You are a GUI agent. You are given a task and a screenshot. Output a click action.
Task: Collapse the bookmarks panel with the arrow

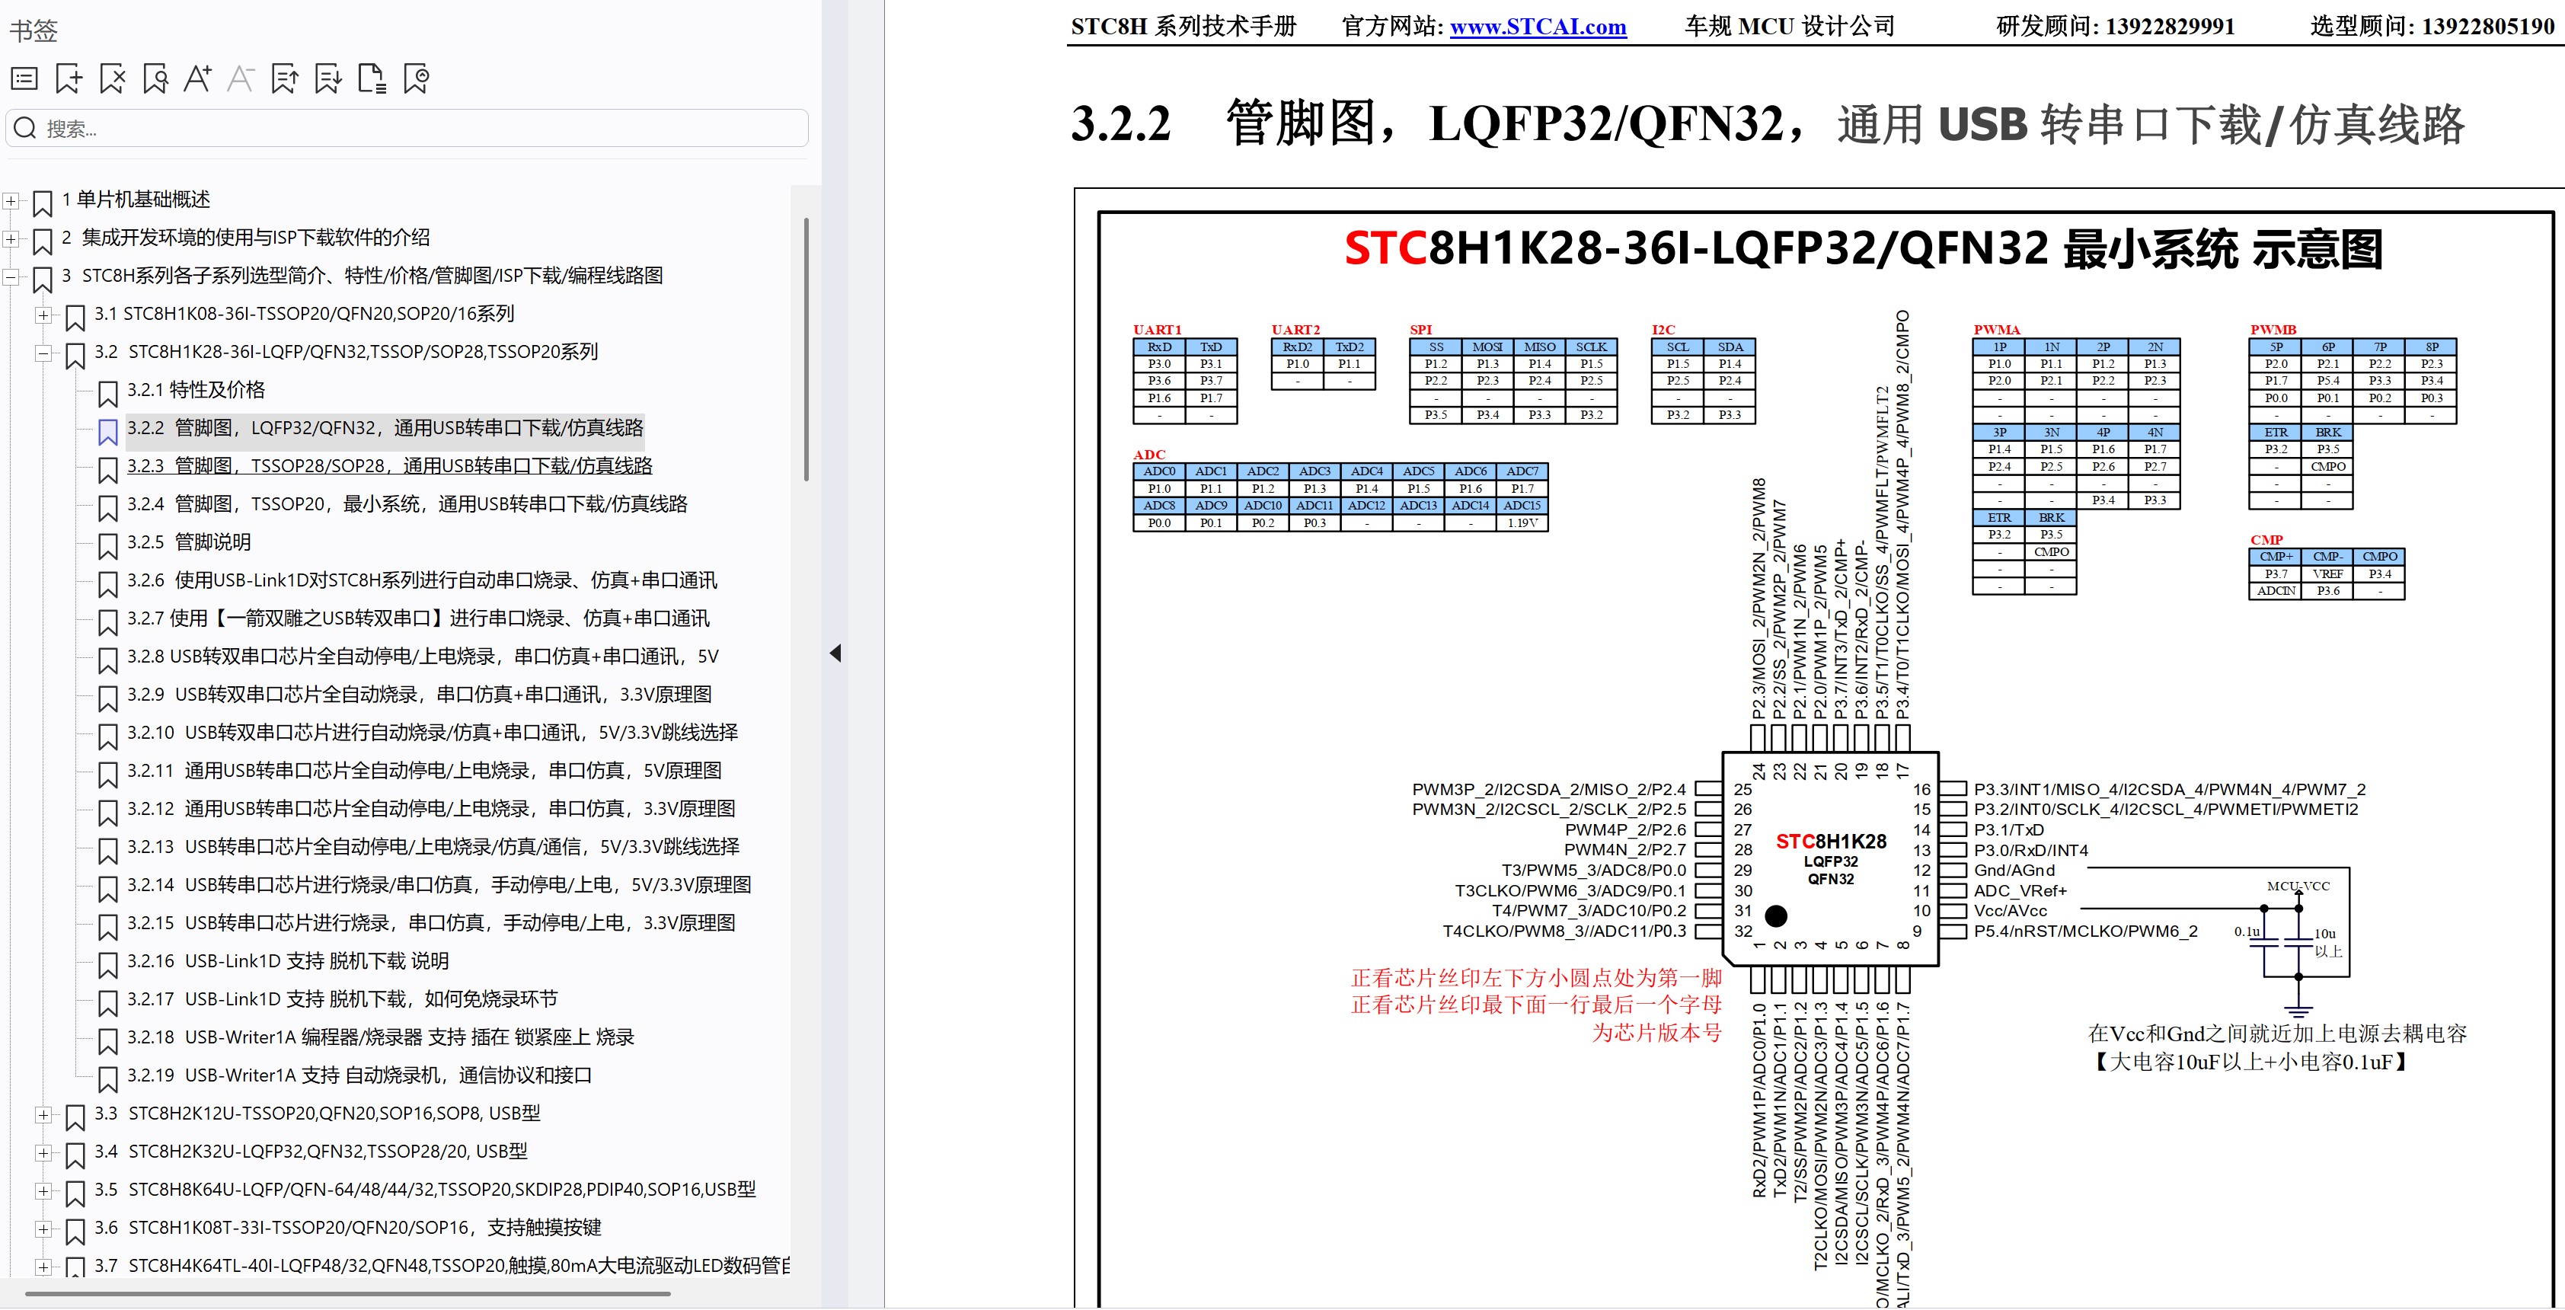point(835,653)
